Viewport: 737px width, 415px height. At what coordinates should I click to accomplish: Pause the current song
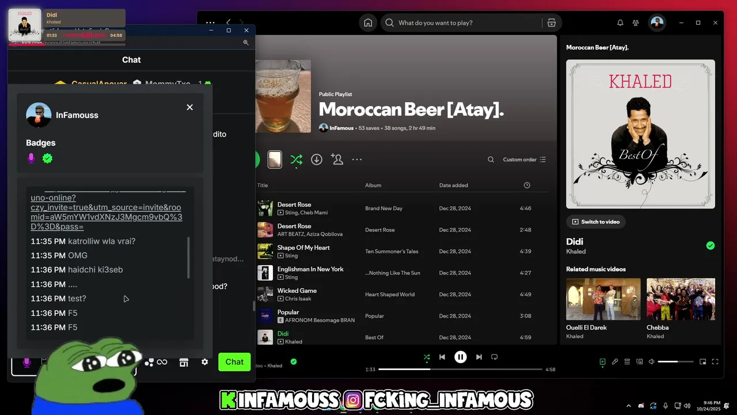[x=461, y=357]
